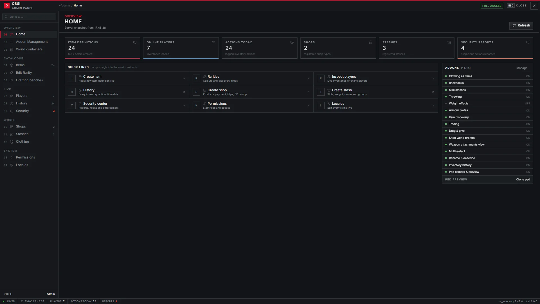Click the arrow icon on Security center link
The image size is (540, 304).
click(184, 106)
